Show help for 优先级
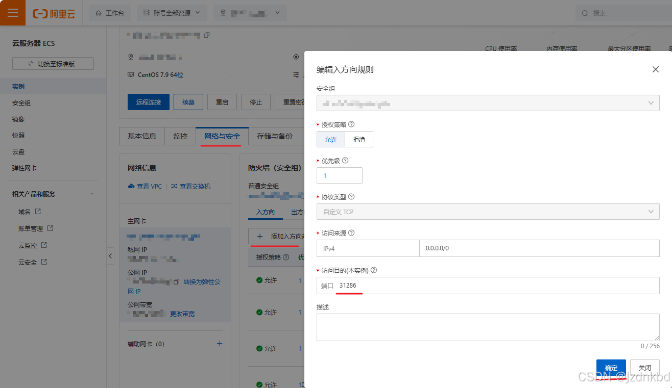This screenshot has height=388, width=672. (345, 160)
